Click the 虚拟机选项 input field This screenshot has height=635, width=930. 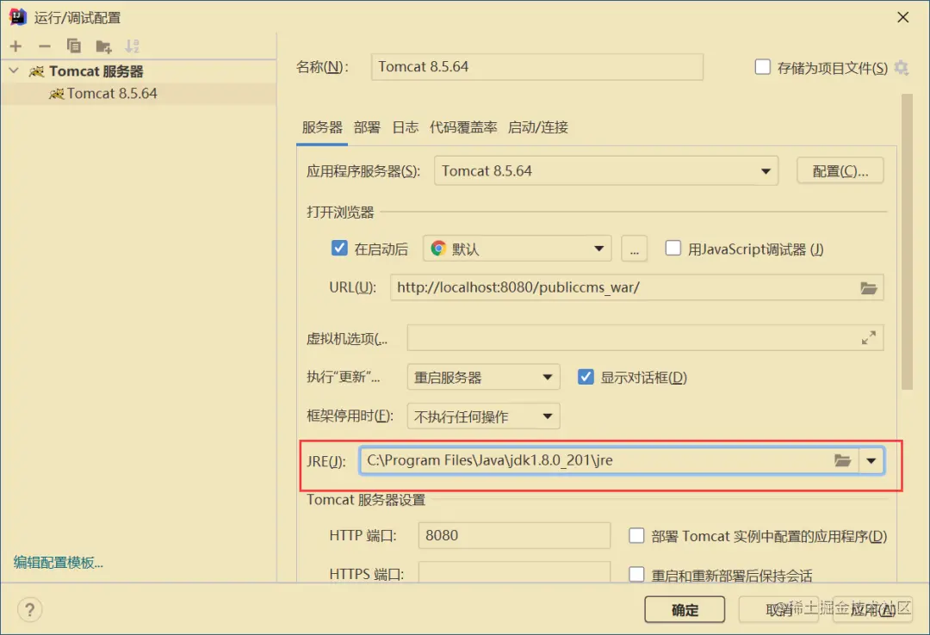pos(645,338)
